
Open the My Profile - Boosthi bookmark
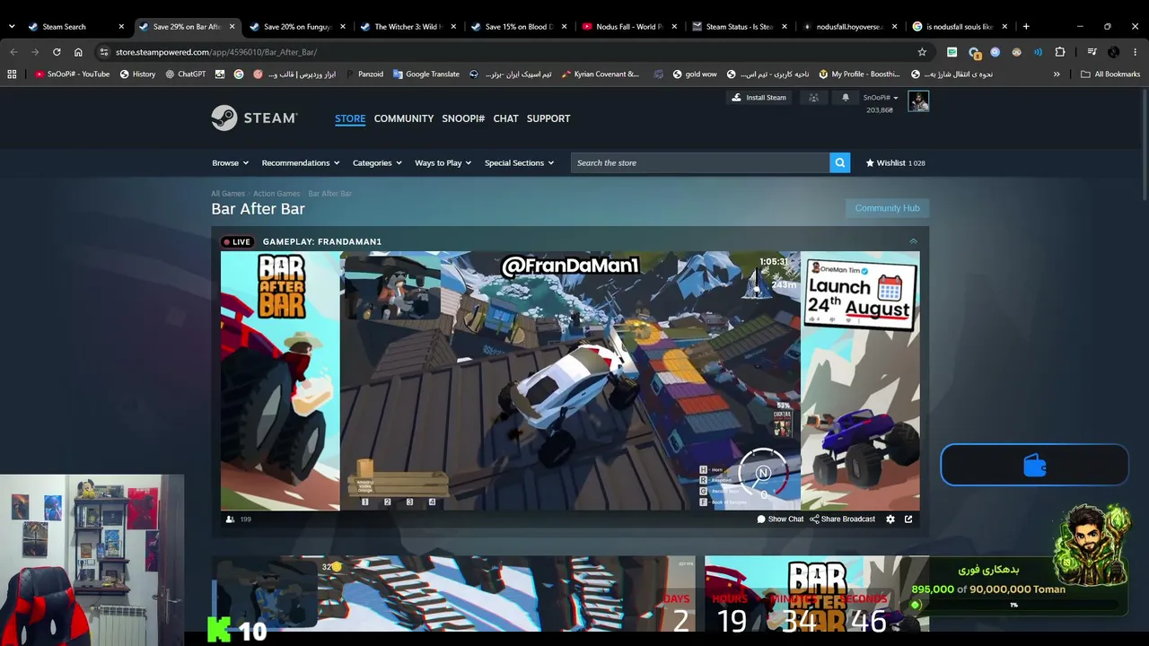tap(859, 74)
